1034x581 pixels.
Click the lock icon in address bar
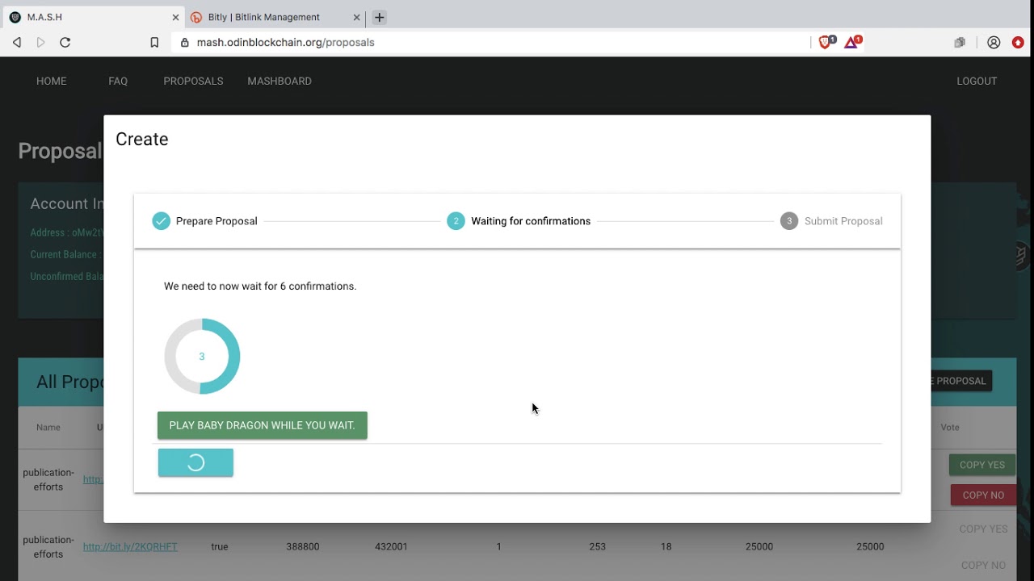pos(185,43)
